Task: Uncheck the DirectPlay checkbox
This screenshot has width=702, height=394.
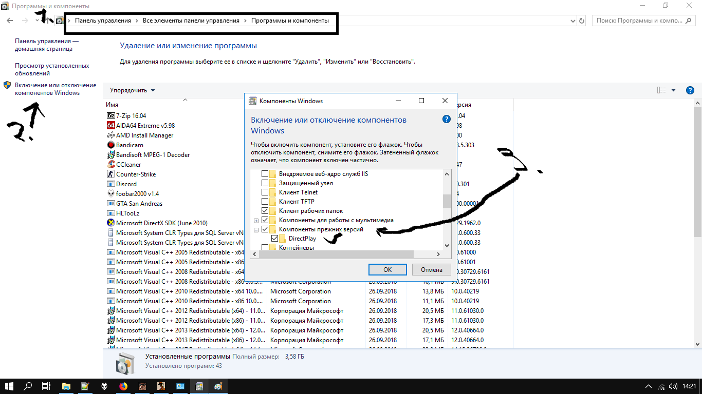Action: coord(275,239)
